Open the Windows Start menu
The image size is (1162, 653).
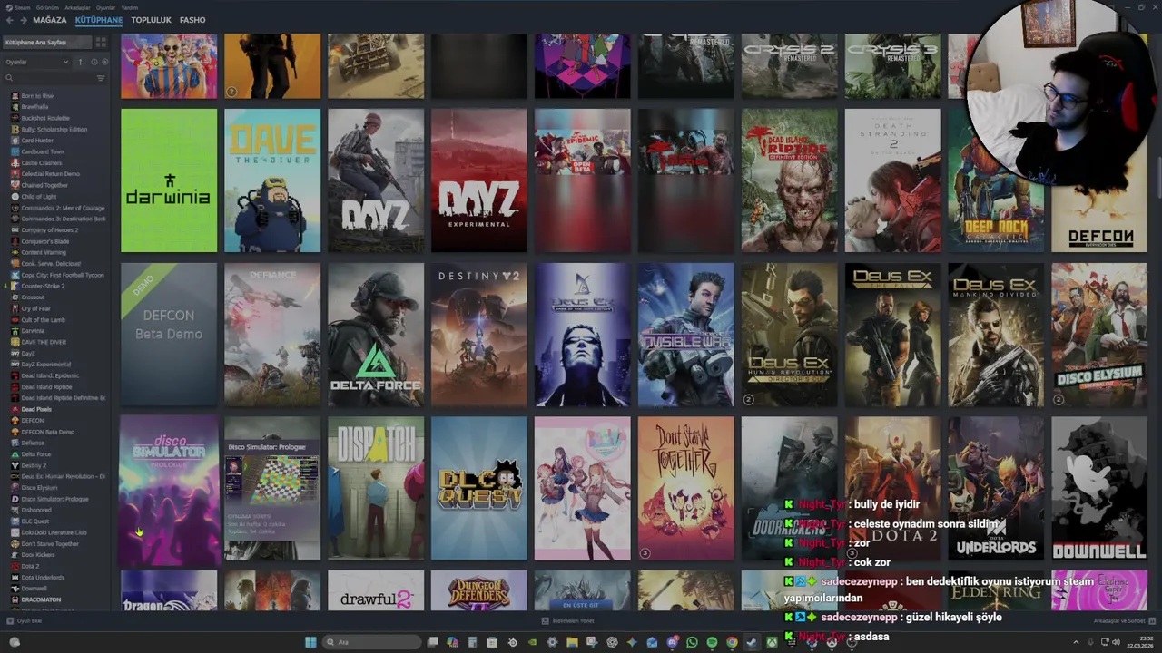click(x=310, y=642)
